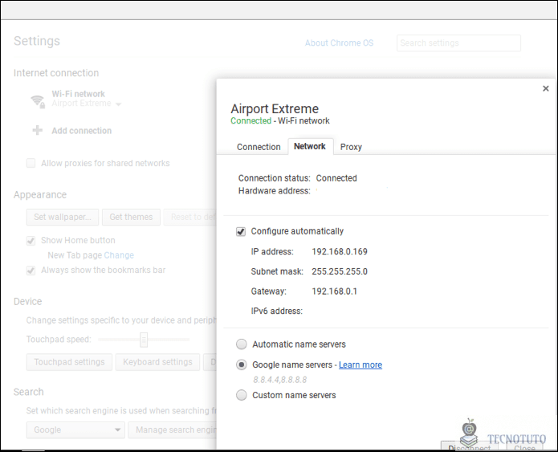The image size is (558, 452).
Task: Click the About Chrome OS link
Action: (339, 43)
